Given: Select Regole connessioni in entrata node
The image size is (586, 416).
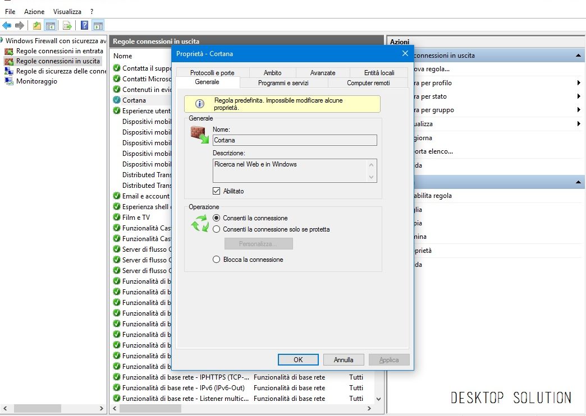Looking at the screenshot, I should coord(59,51).
